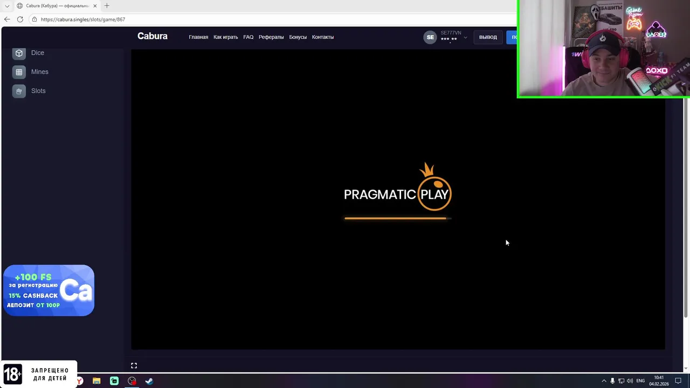The image size is (690, 388).
Task: Click the SE777VN username text
Action: (451, 33)
